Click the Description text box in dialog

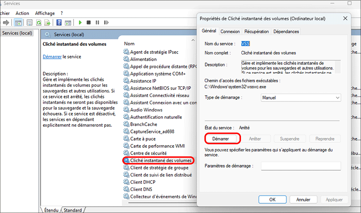pos(291,67)
